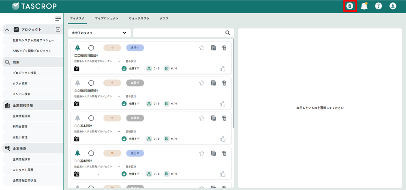Screen dimensions: 406x190
Task: Delete the ◎◎機能詳細設計 task via trash icon
Action: point(224,83)
